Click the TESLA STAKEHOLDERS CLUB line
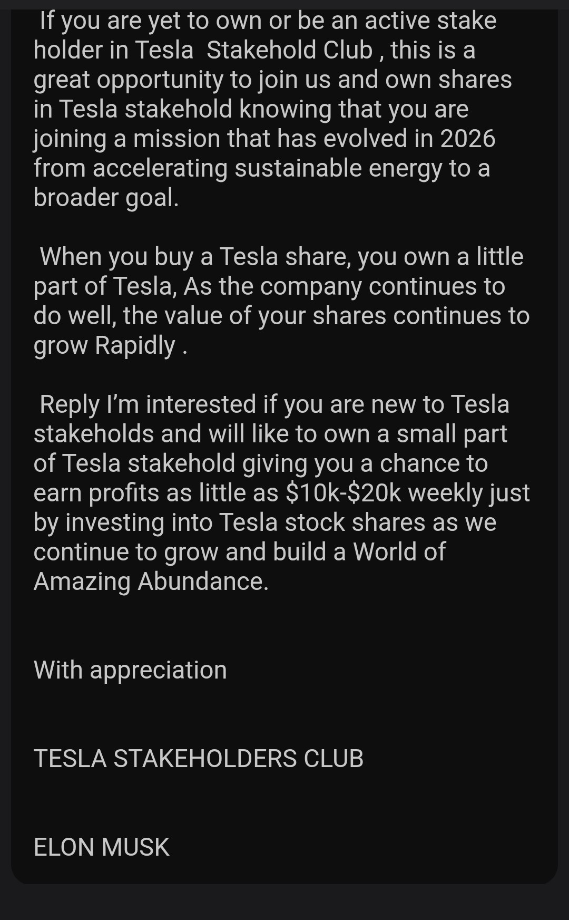The height and width of the screenshot is (920, 569). click(198, 759)
